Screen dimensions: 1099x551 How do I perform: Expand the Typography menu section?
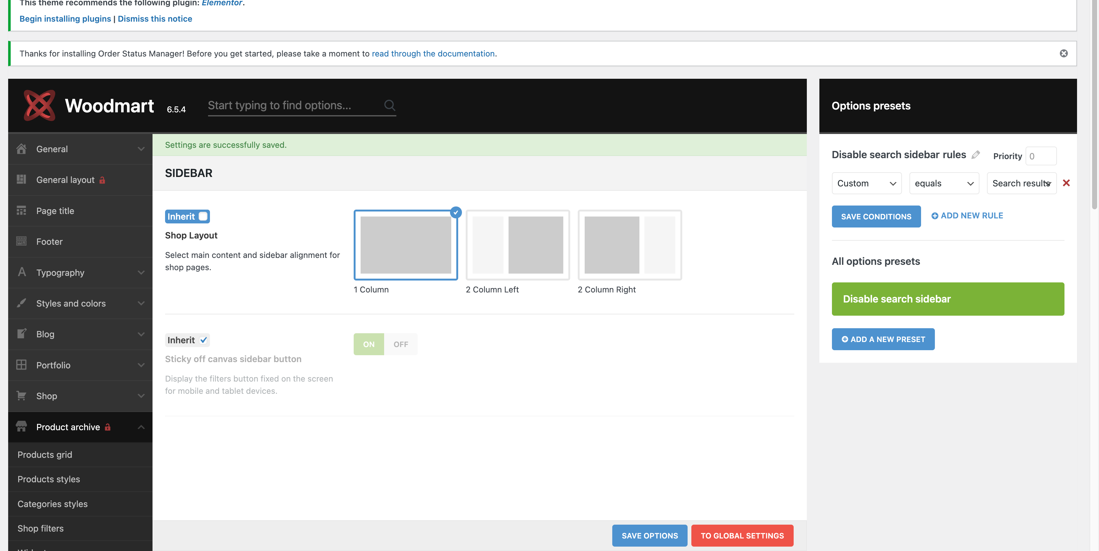click(80, 272)
